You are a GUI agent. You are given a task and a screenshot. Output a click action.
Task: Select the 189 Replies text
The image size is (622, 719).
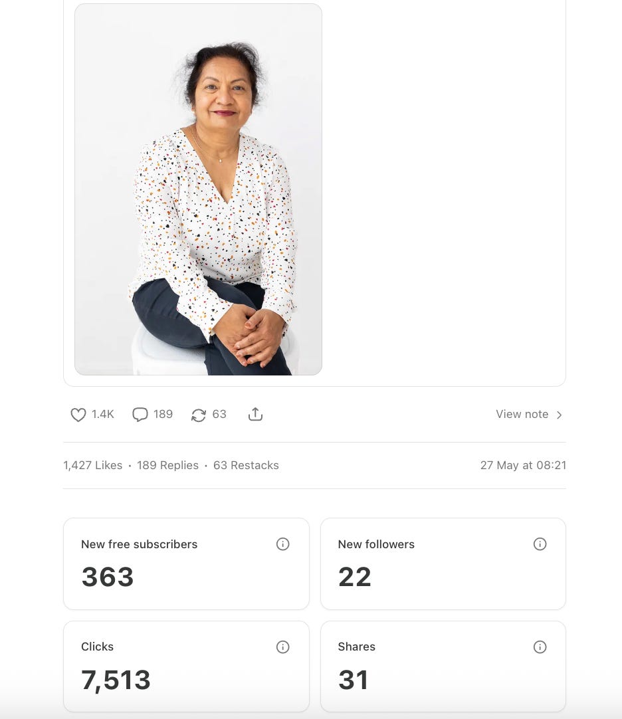coord(168,465)
